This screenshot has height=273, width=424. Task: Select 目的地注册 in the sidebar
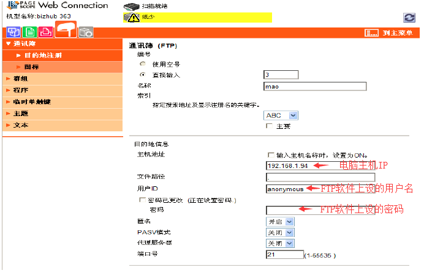coord(62,55)
